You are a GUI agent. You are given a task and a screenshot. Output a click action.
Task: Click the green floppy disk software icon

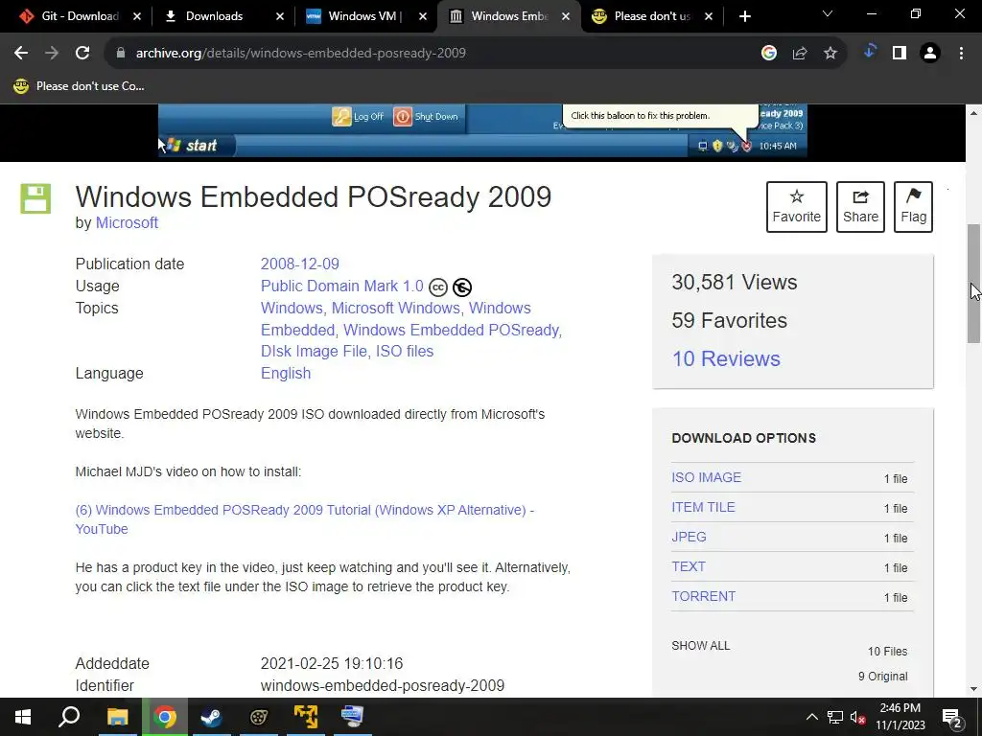coord(35,199)
